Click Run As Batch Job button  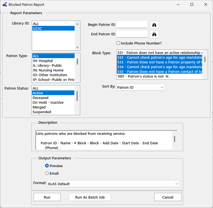pos(90,197)
